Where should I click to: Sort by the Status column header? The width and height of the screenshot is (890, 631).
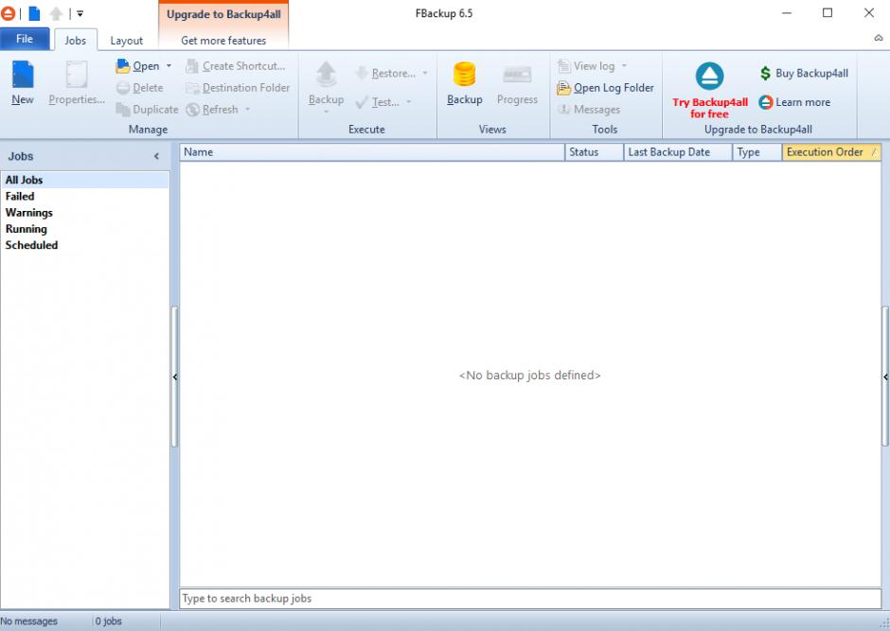[595, 152]
